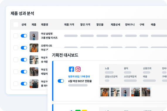Check the box for the 테일러 product row
This screenshot has height=111, width=167.
tap(16, 72)
